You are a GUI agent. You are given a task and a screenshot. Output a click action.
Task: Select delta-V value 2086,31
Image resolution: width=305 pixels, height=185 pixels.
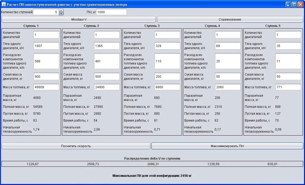(x=153, y=164)
